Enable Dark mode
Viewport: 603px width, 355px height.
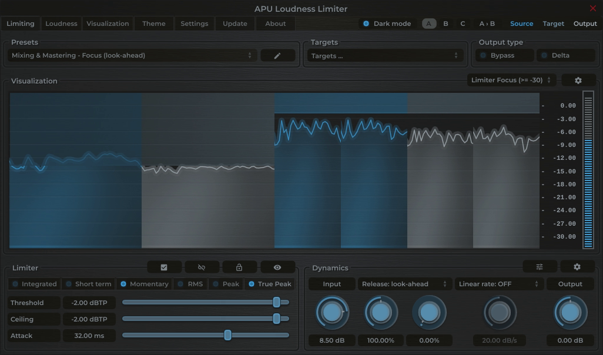(366, 24)
